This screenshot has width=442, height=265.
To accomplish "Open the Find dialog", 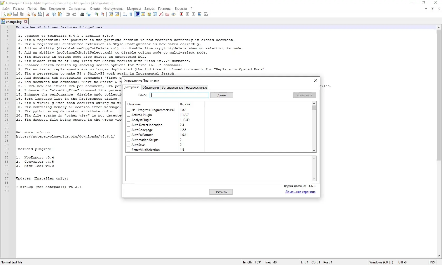I will point(82,14).
